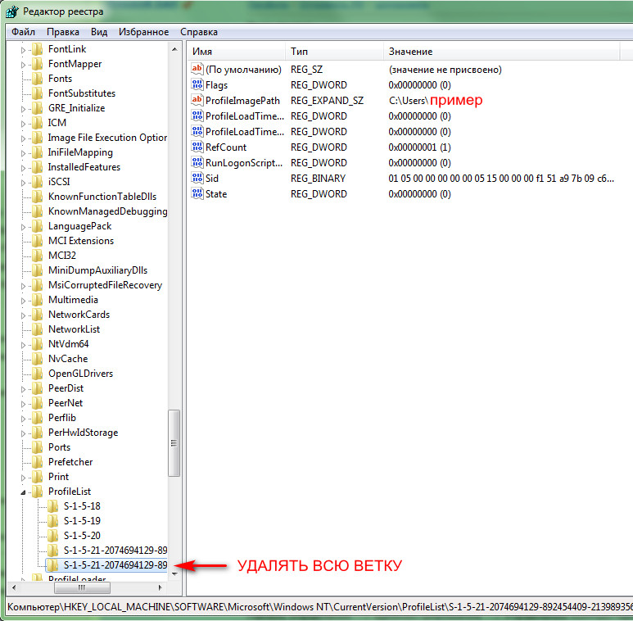The width and height of the screenshot is (633, 621).
Task: Open the Правка menu
Action: 62,32
